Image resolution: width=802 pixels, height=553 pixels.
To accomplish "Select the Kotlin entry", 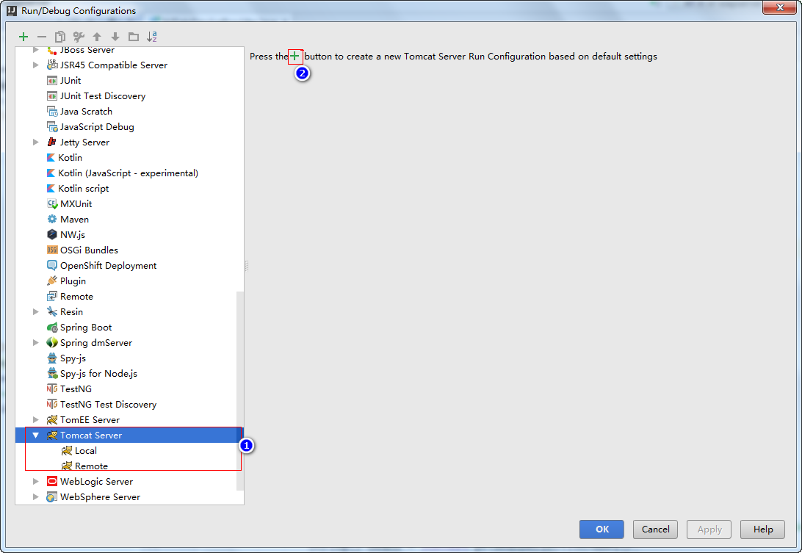I will pyautogui.click(x=70, y=158).
